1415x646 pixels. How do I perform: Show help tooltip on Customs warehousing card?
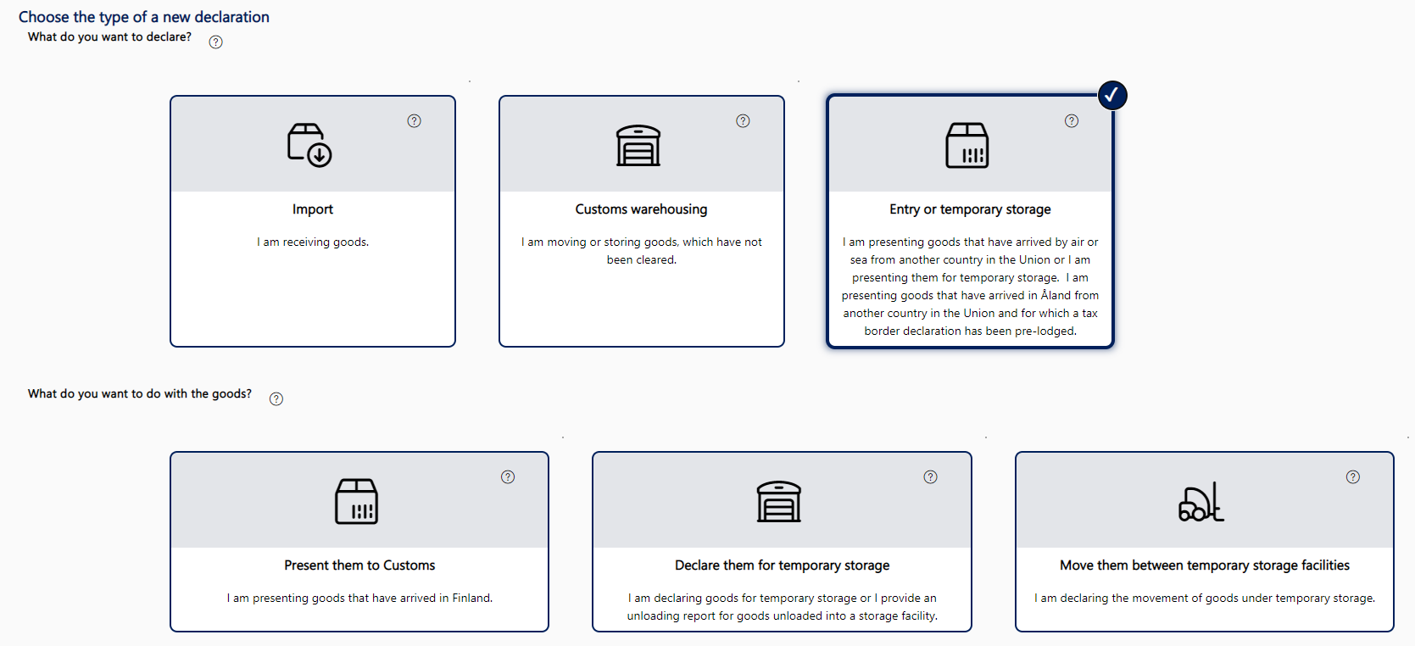[x=743, y=121]
